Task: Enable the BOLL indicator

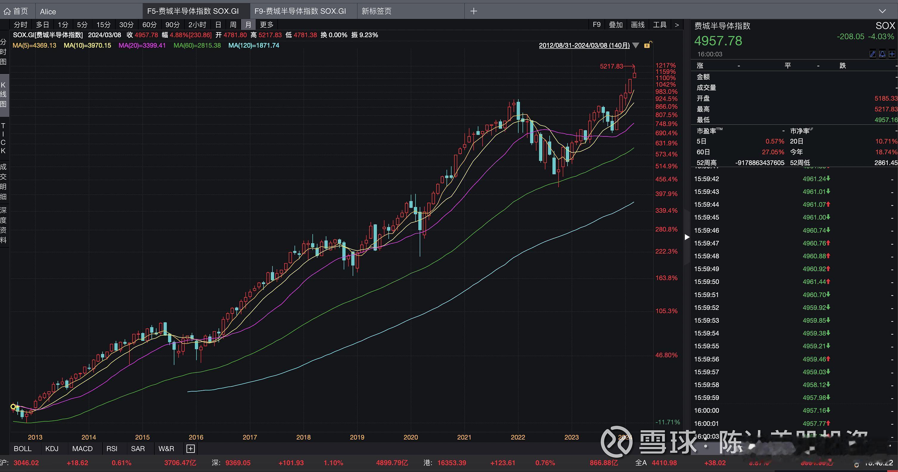Action: (x=23, y=449)
